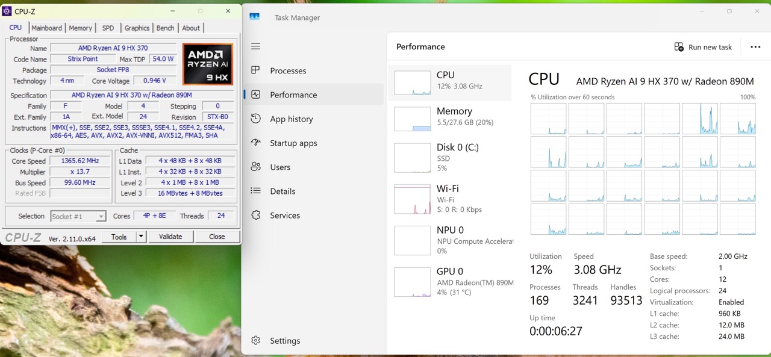
Task: Open the Tools dropdown arrow in CPU-Z
Action: 141,237
